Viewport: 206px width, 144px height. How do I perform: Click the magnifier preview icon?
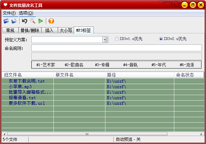pyautogui.click(x=33, y=21)
